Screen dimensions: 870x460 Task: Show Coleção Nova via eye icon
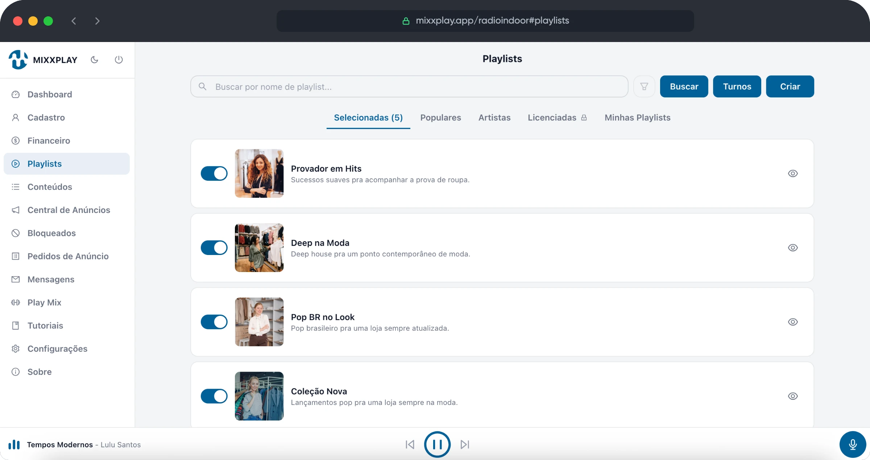[x=793, y=396]
